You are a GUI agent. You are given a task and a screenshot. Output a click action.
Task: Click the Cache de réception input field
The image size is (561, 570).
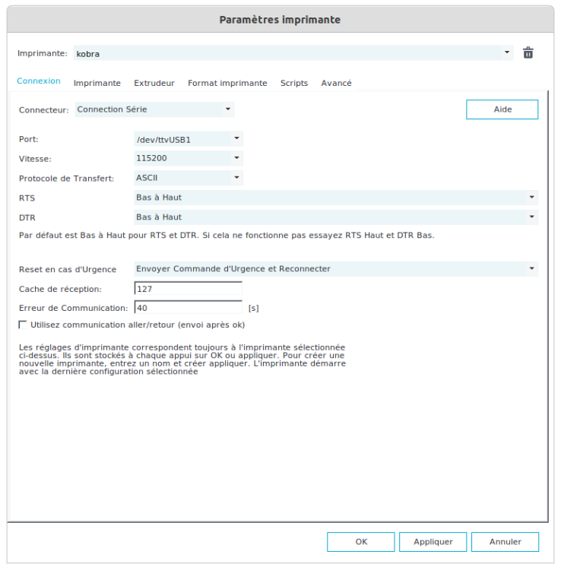189,289
